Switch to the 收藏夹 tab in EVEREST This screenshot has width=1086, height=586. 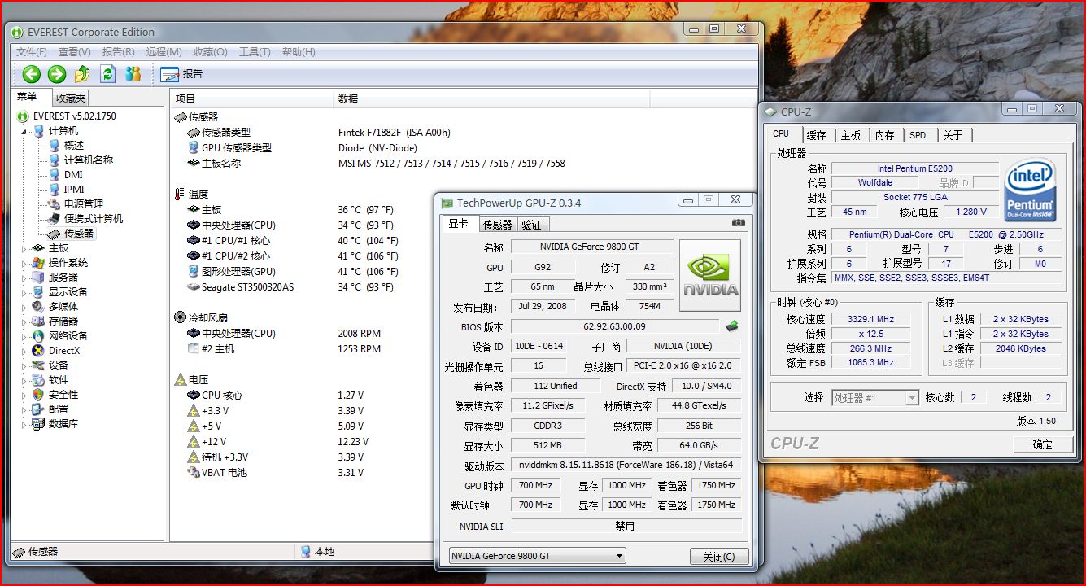click(x=71, y=98)
